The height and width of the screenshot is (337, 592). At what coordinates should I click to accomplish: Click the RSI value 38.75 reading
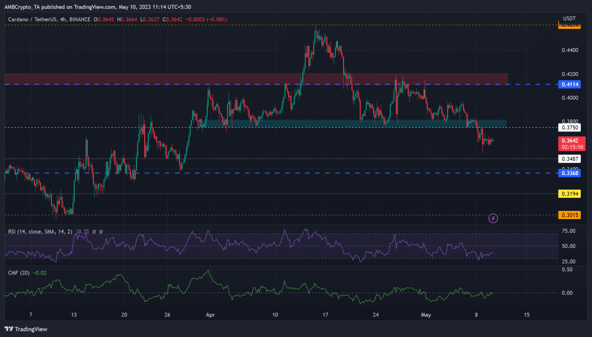(82, 232)
